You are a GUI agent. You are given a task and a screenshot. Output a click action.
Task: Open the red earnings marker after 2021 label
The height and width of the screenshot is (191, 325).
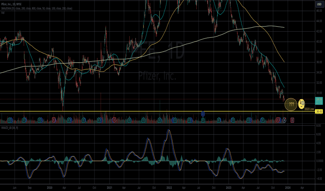pos(114,120)
